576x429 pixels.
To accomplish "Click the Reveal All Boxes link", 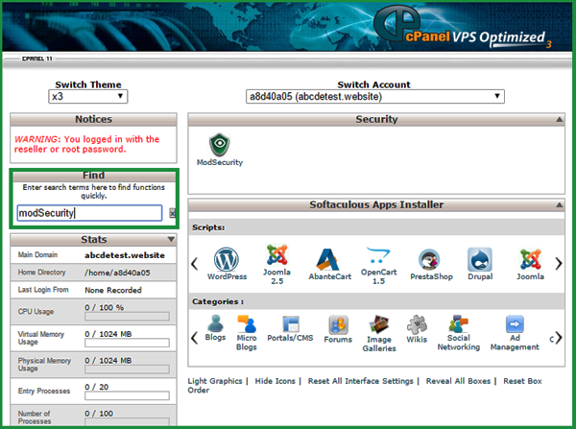I will tap(458, 381).
